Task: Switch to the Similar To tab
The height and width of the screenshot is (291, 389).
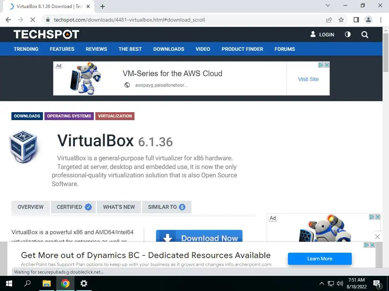Action: click(x=166, y=207)
